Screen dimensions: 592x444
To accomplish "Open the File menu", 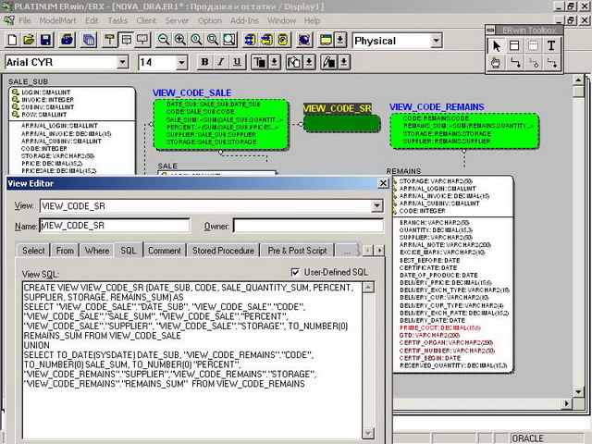I will tap(25, 20).
